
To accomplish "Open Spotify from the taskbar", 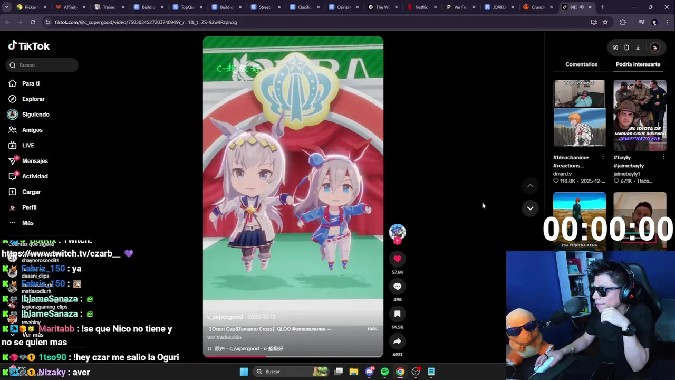I will point(384,372).
